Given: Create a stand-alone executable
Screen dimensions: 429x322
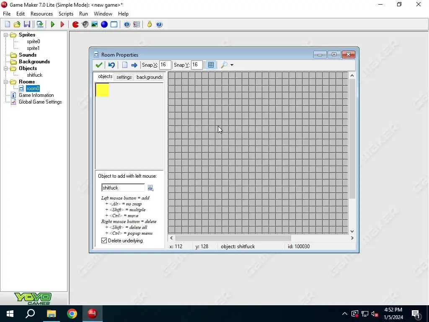Looking at the screenshot, I should [40, 24].
